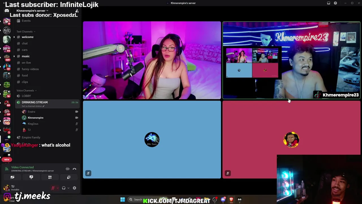Open TJ user profile in bottom panel
Screen dimensions: 362x204
click(x=13, y=188)
